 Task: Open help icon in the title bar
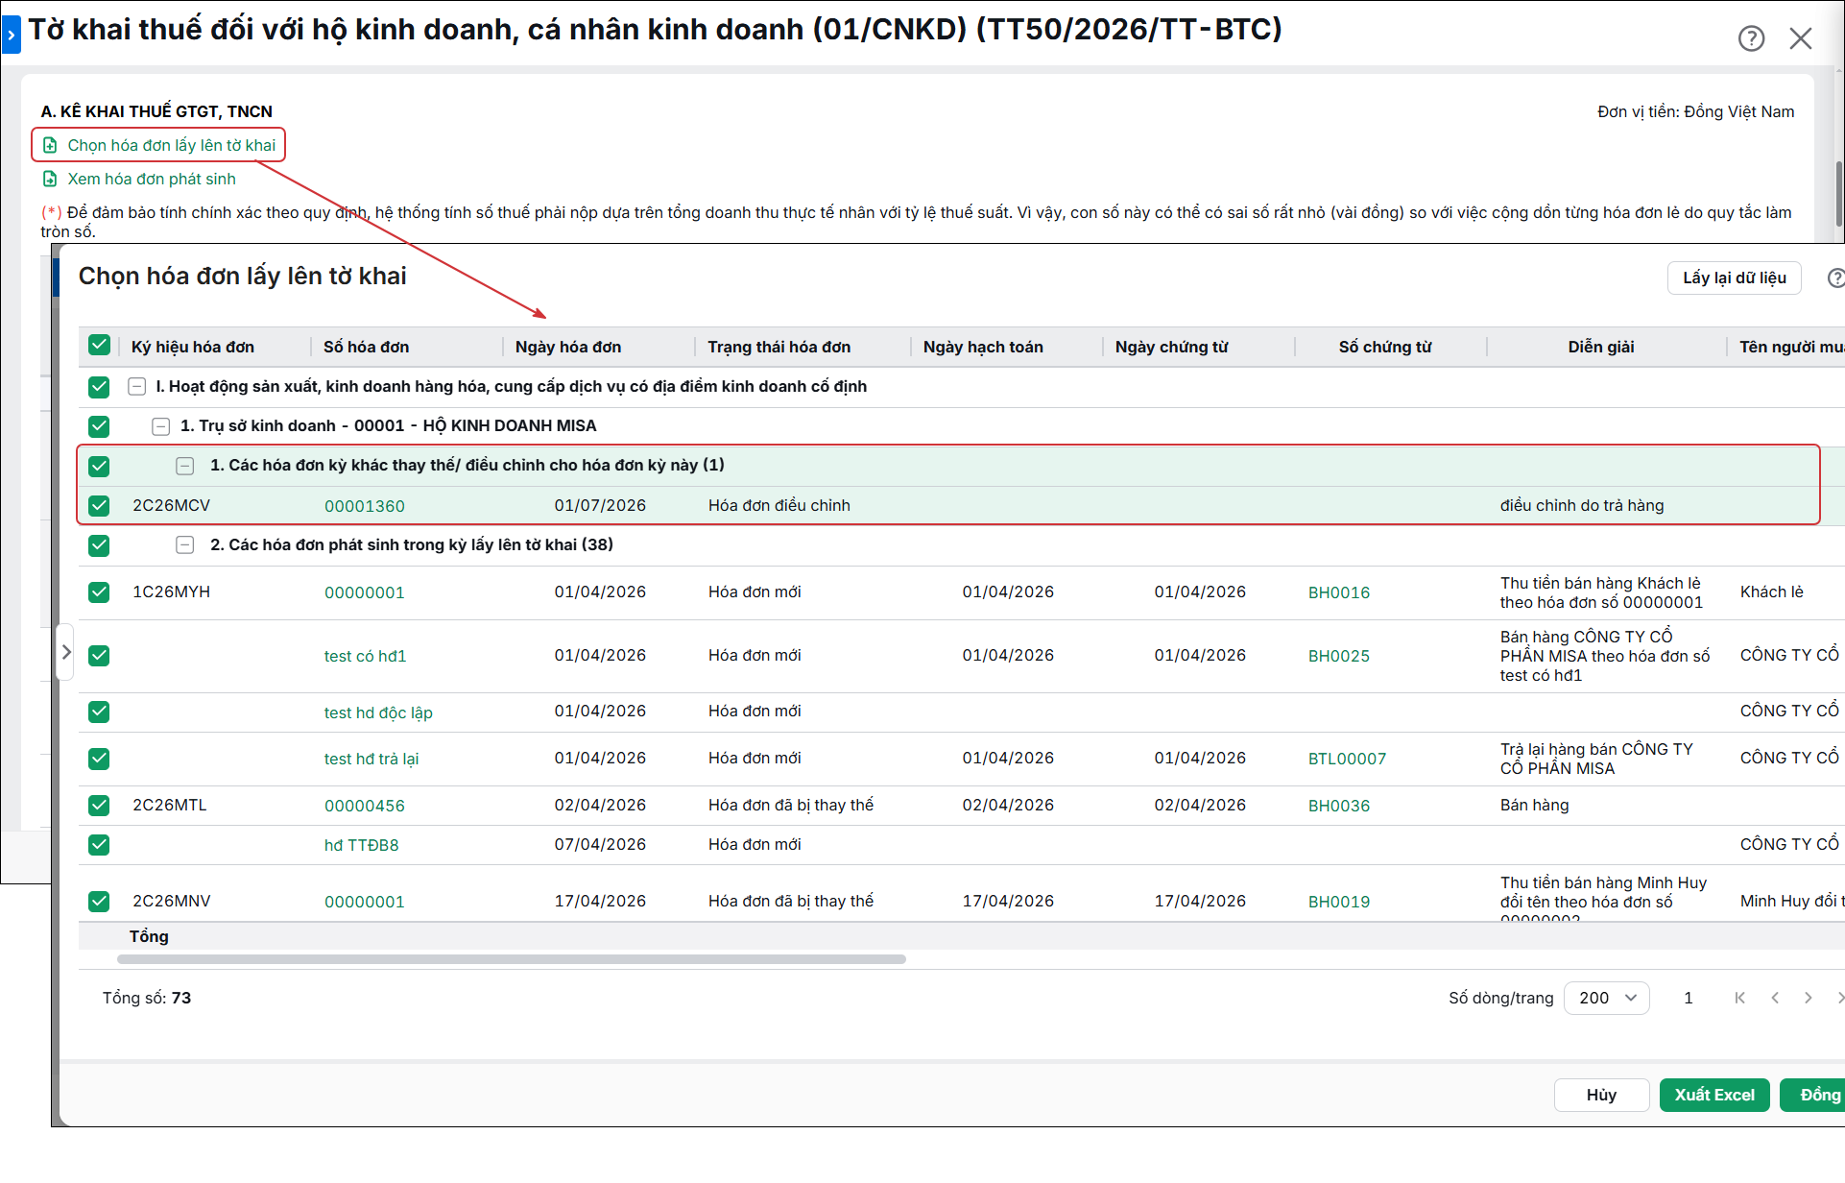[1751, 38]
